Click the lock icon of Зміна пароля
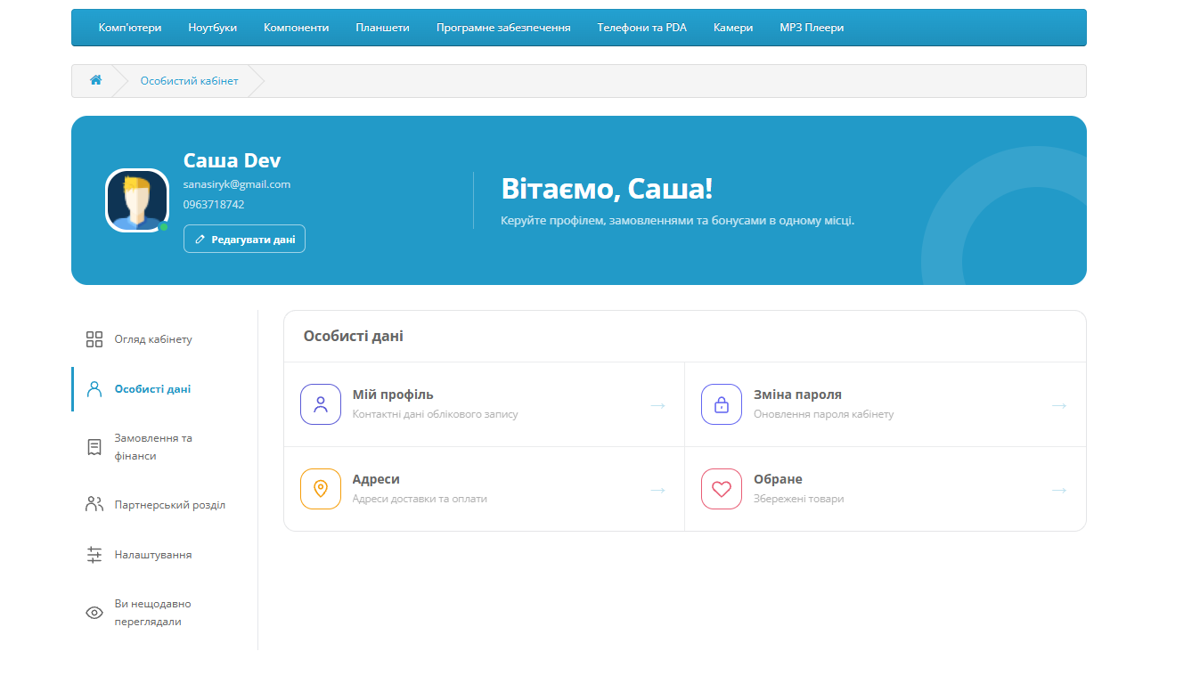Viewport: 1200px width, 700px height. pyautogui.click(x=722, y=404)
